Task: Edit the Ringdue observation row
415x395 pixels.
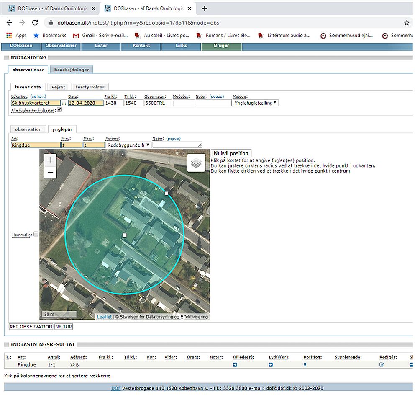Action: (x=382, y=364)
